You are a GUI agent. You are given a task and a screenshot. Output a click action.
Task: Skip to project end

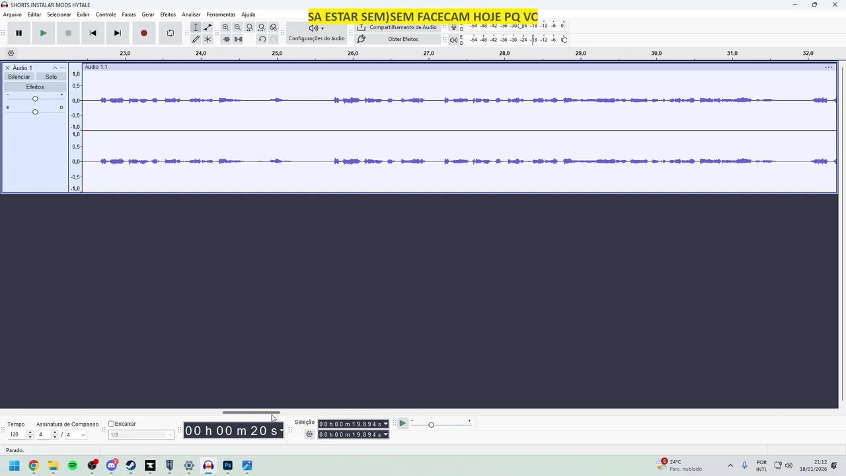click(x=117, y=33)
